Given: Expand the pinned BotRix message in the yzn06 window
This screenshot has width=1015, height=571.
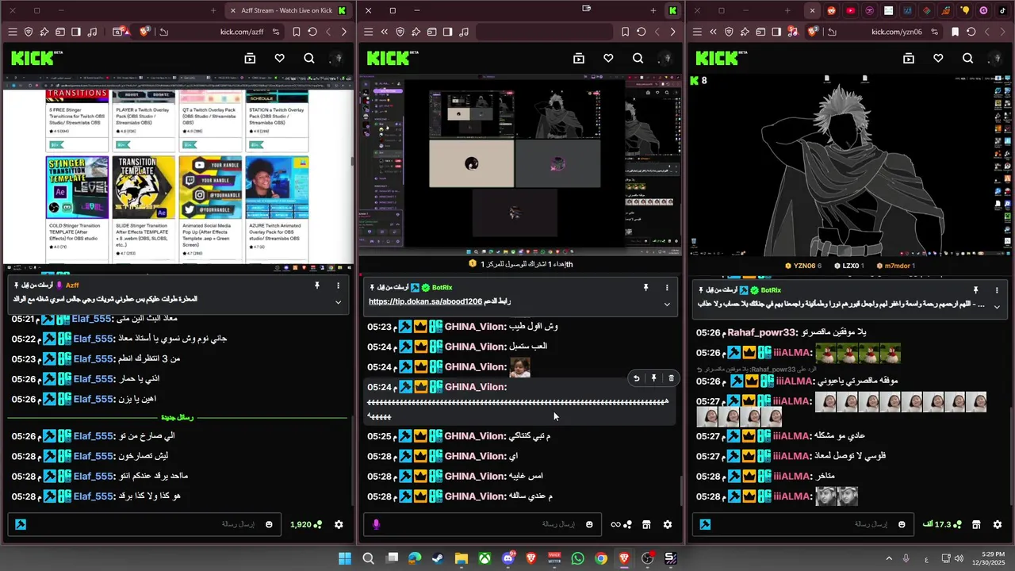Looking at the screenshot, I should tap(997, 307).
